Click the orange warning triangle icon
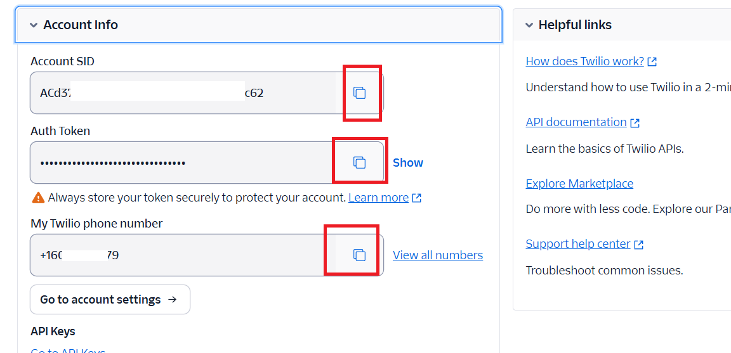The image size is (731, 353). 38,198
